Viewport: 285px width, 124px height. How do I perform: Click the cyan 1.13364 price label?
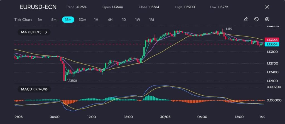(x=271, y=44)
